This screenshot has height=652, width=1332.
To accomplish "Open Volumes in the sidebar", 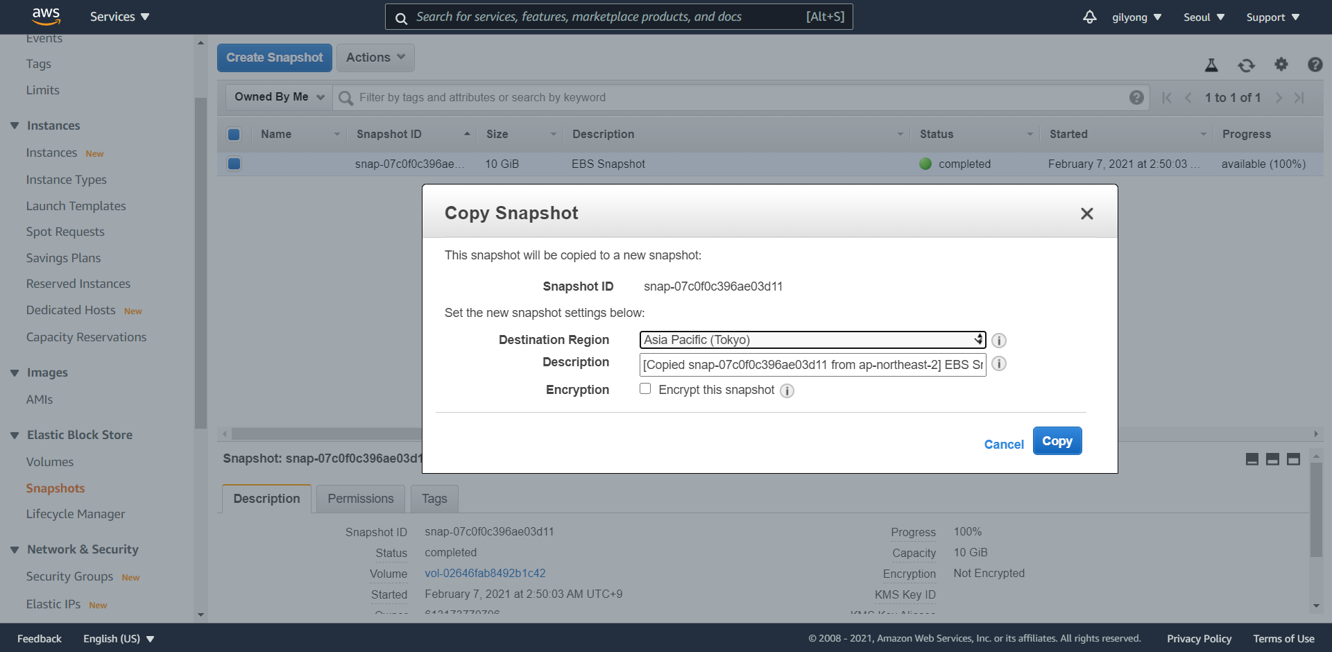I will [50, 462].
